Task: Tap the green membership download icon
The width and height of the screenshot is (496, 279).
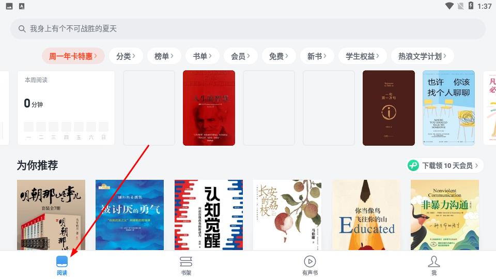Action: (413, 165)
